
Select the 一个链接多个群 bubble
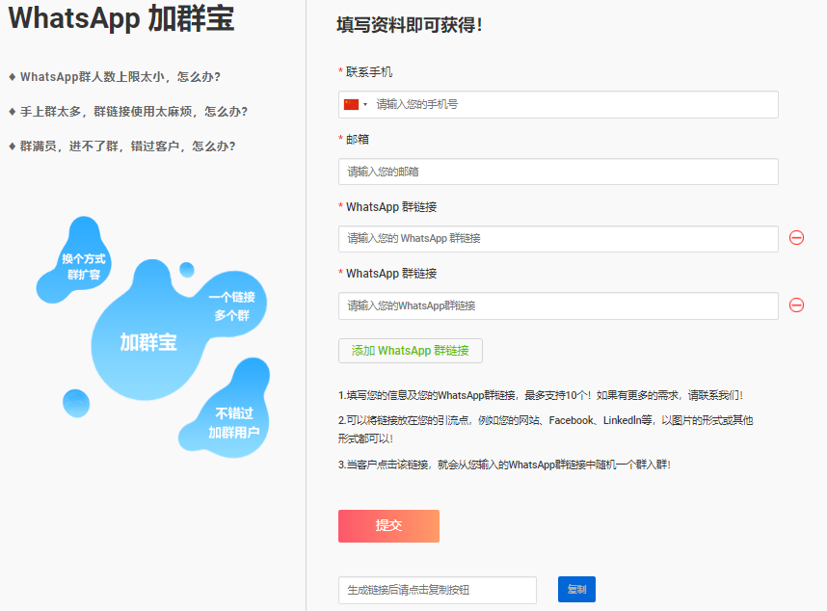pos(232,305)
